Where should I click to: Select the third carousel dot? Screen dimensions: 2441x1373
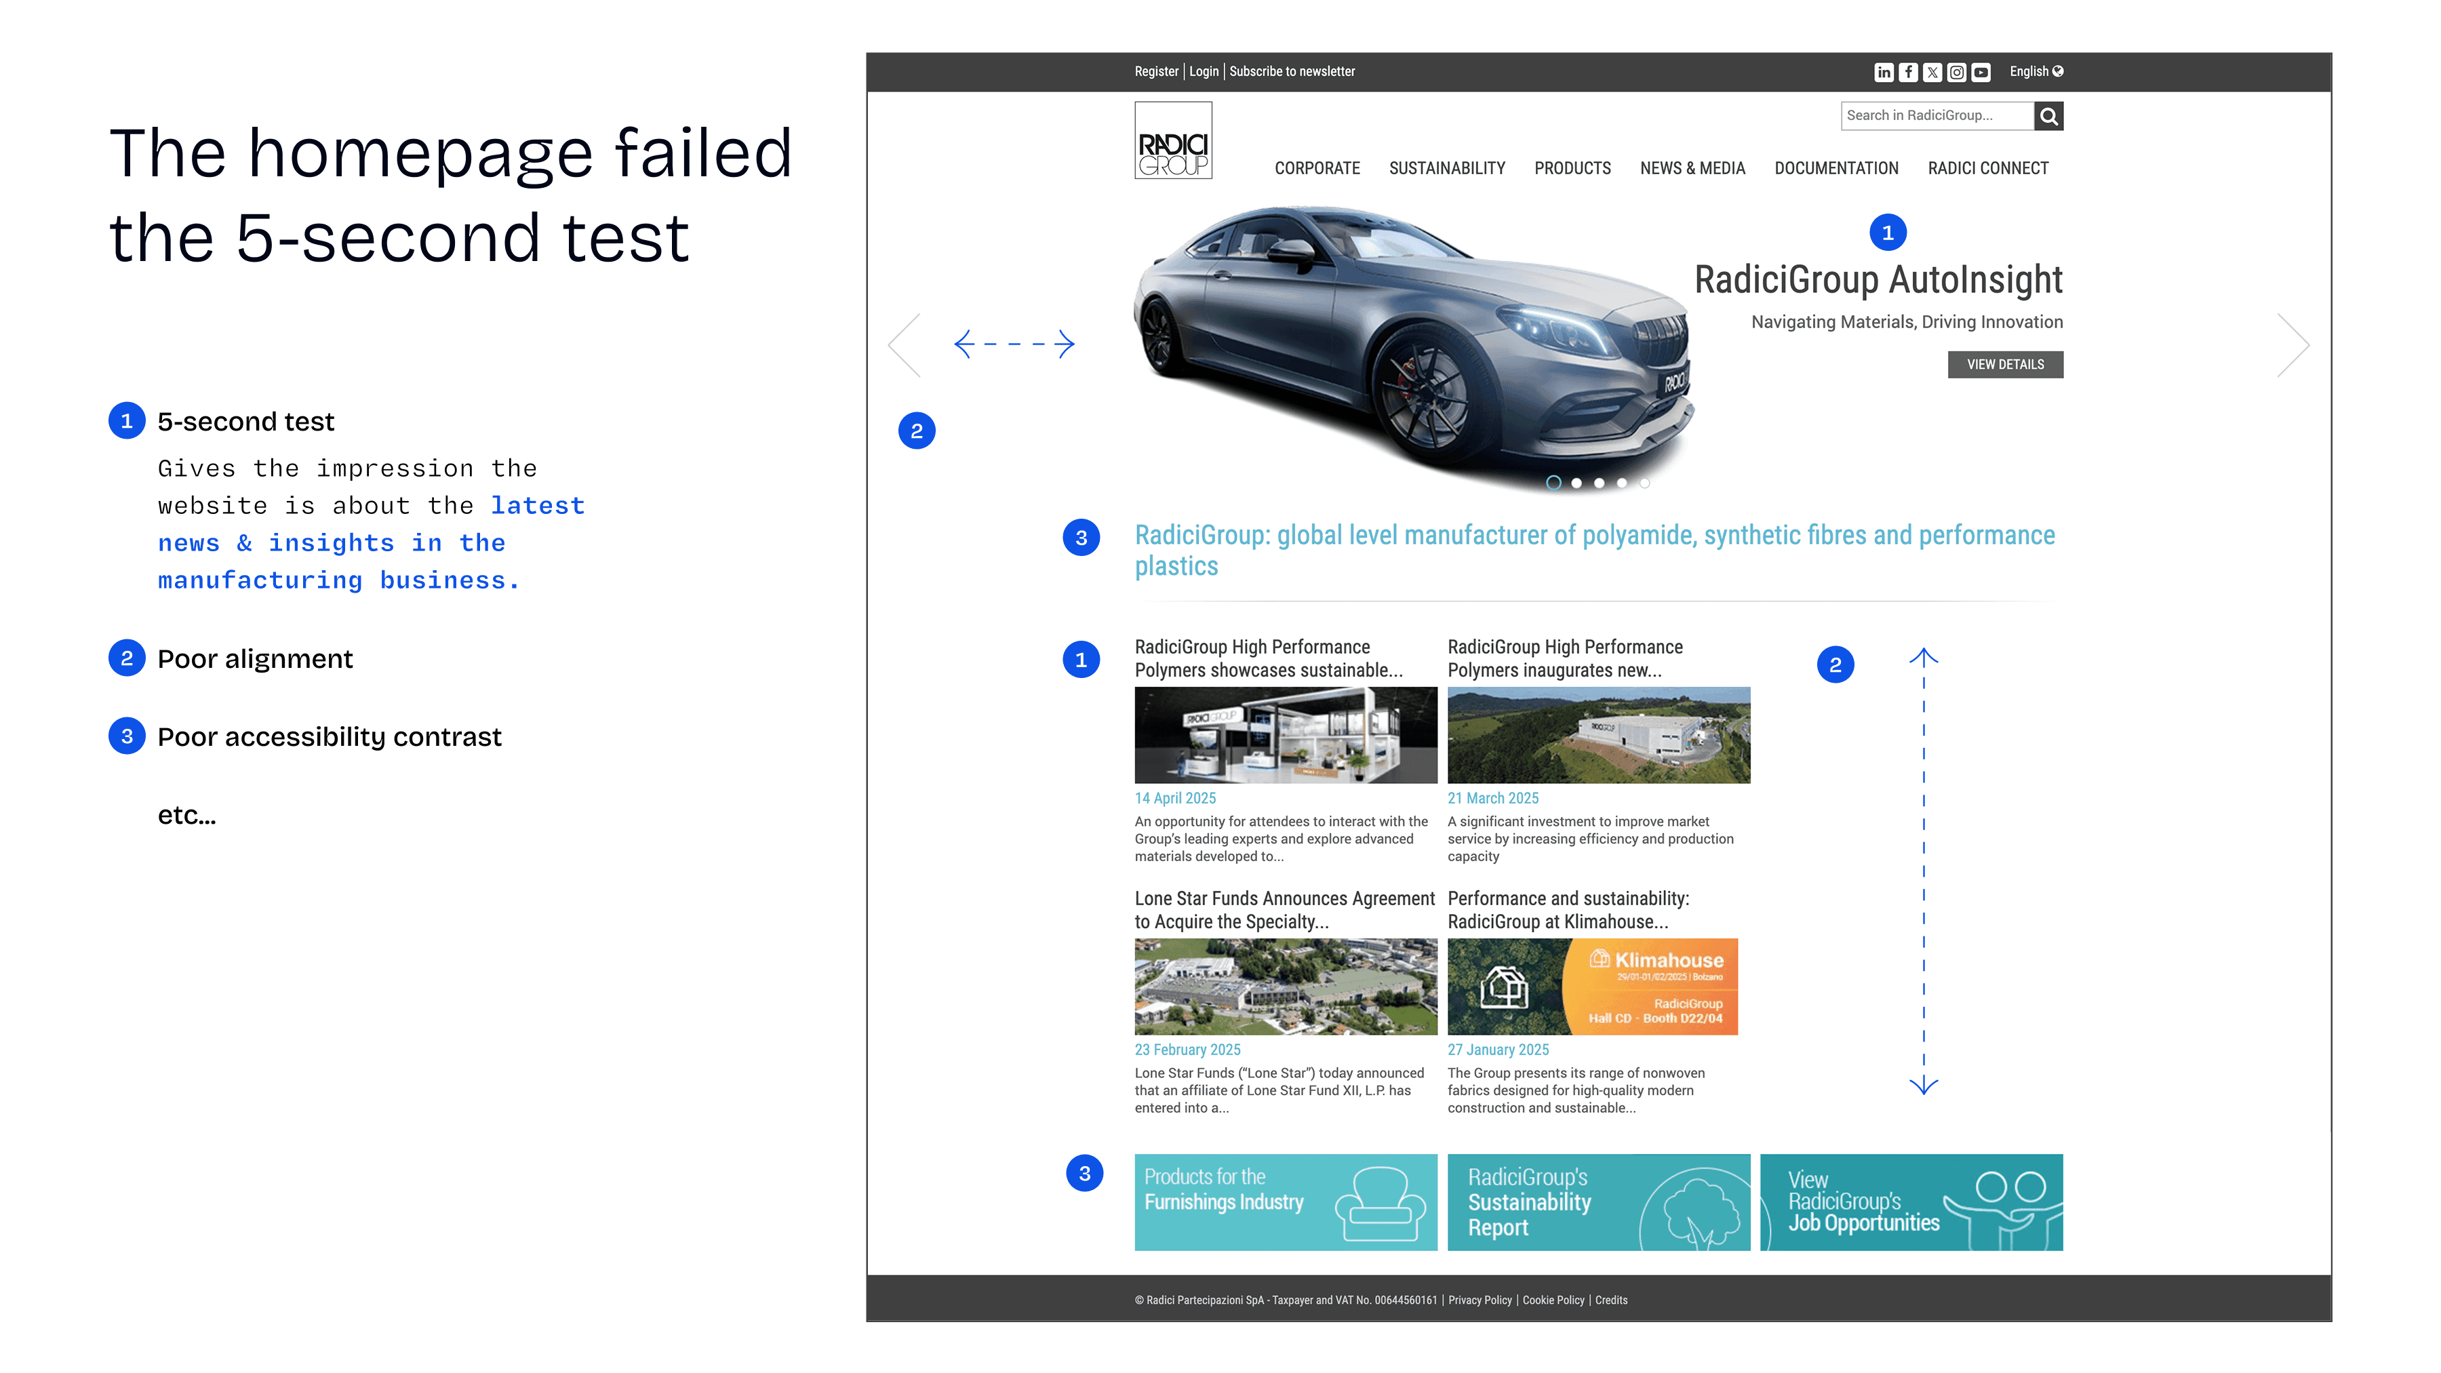[x=1600, y=483]
